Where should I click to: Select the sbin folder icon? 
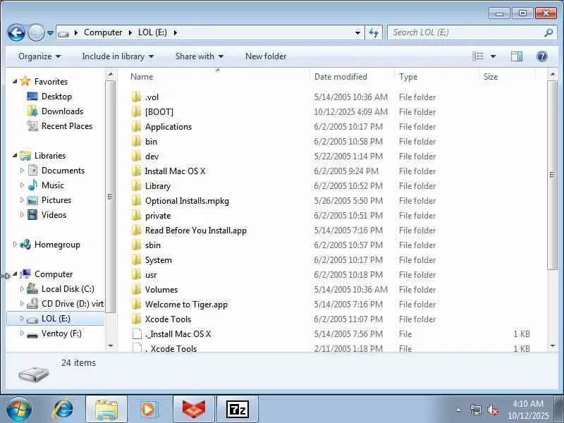pyautogui.click(x=136, y=245)
